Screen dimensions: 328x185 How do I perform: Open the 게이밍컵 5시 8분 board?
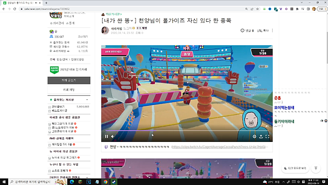[61, 144]
